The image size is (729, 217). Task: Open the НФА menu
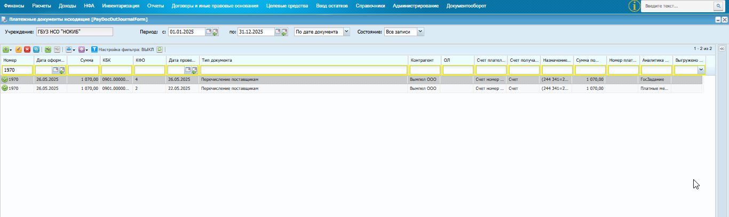(89, 5)
